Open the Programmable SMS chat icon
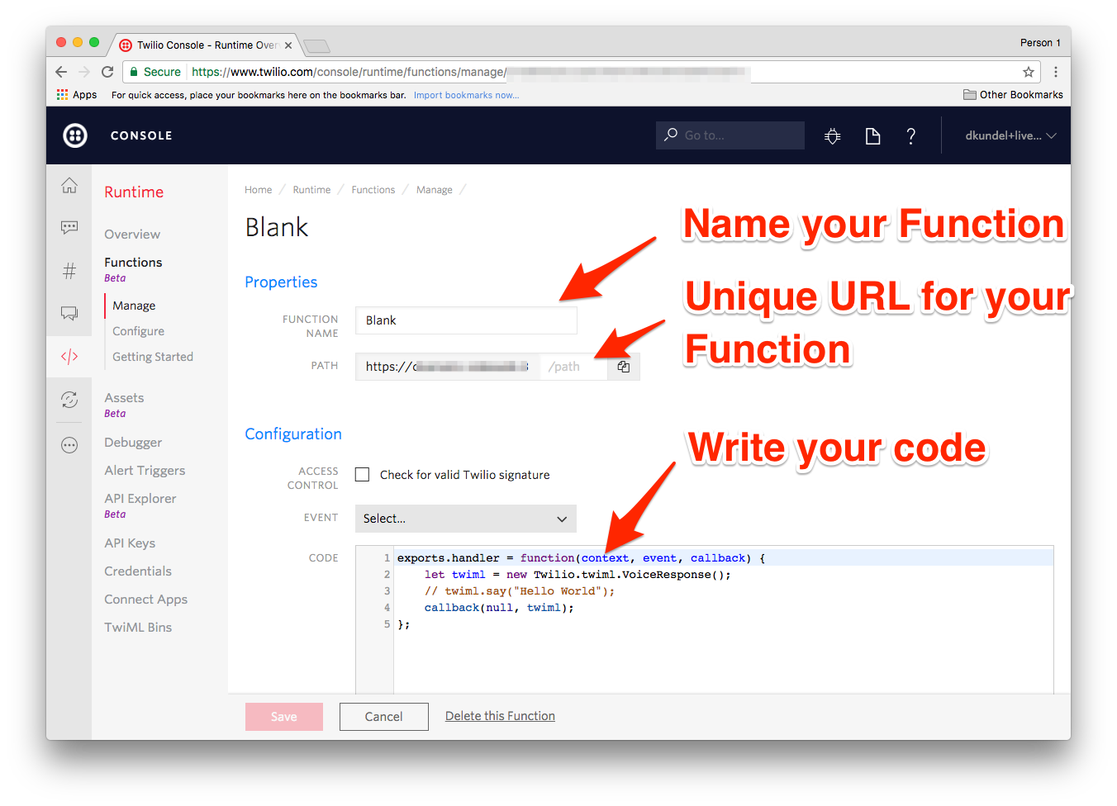This screenshot has width=1117, height=806. click(69, 227)
